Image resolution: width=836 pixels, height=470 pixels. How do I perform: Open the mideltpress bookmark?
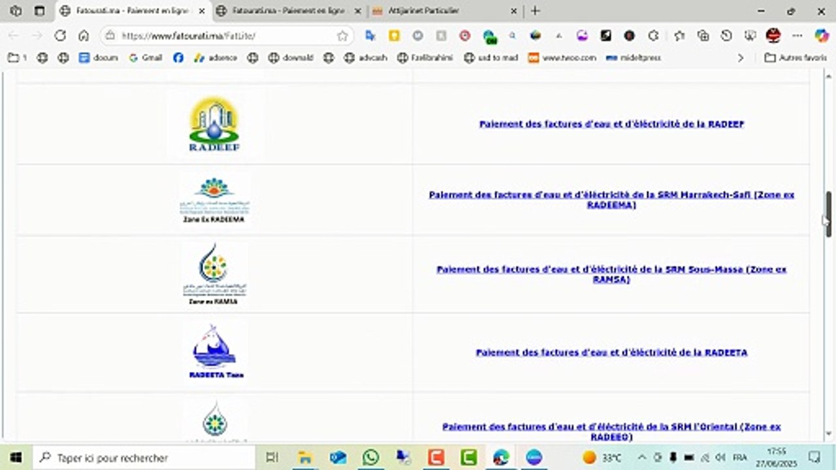point(633,57)
